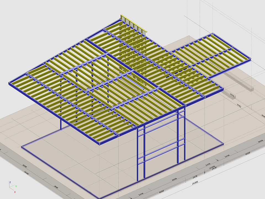Select the red X axis label

[x=15, y=192]
